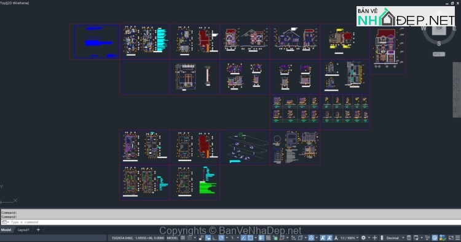Click the N compass direction on ViewCube
The image size is (461, 242).
[x=439, y=12]
